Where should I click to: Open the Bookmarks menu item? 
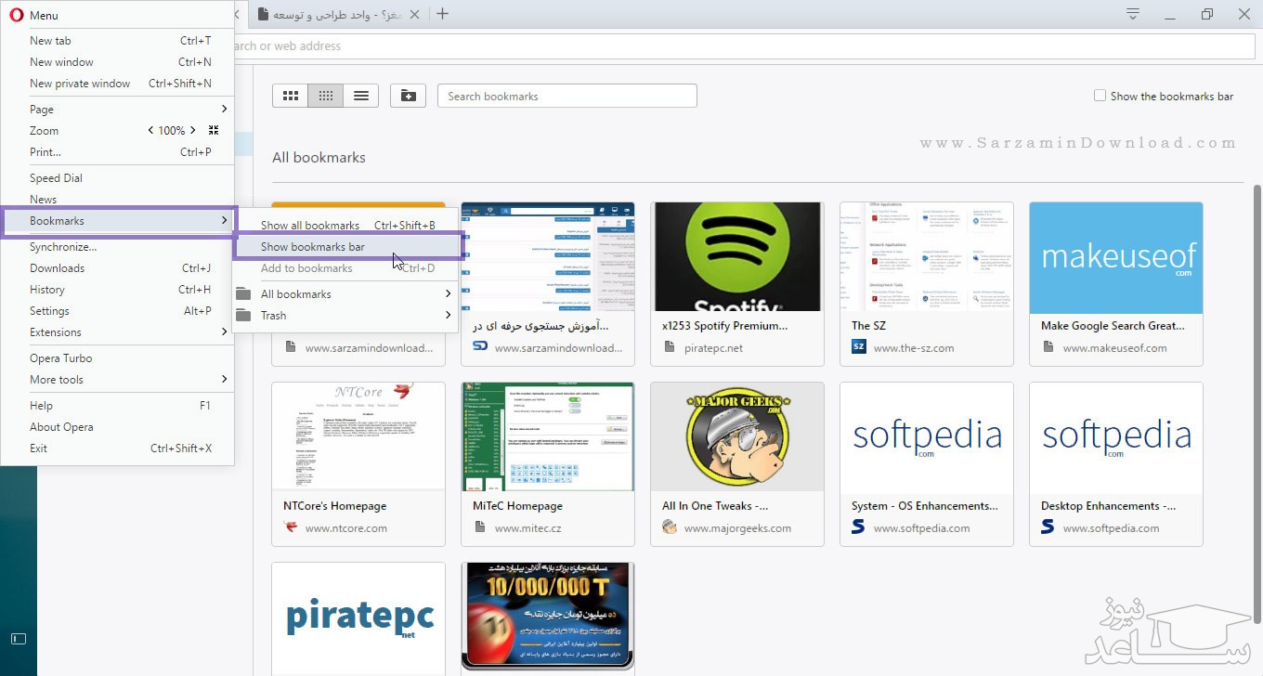point(118,221)
